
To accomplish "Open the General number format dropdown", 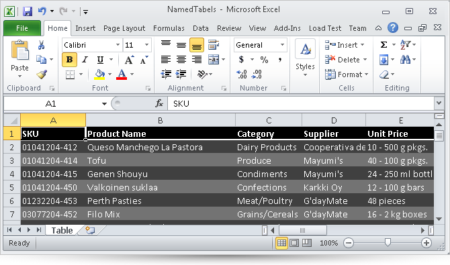I will click(282, 45).
